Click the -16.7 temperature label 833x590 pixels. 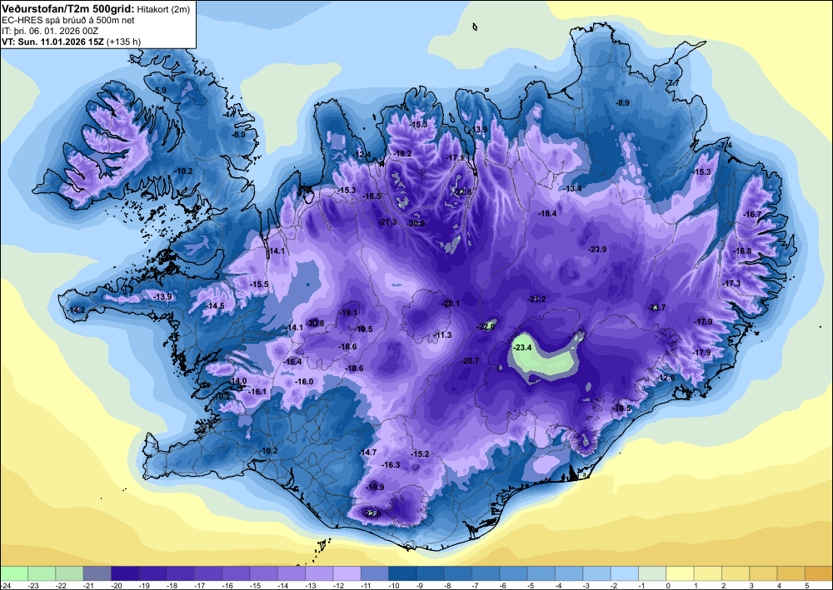pos(753,215)
